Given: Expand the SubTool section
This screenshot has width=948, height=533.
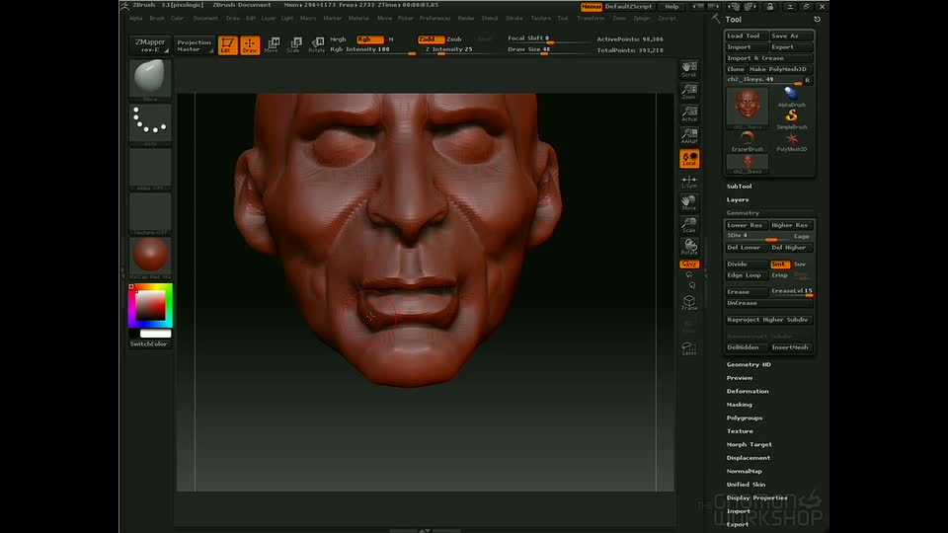Looking at the screenshot, I should (739, 187).
